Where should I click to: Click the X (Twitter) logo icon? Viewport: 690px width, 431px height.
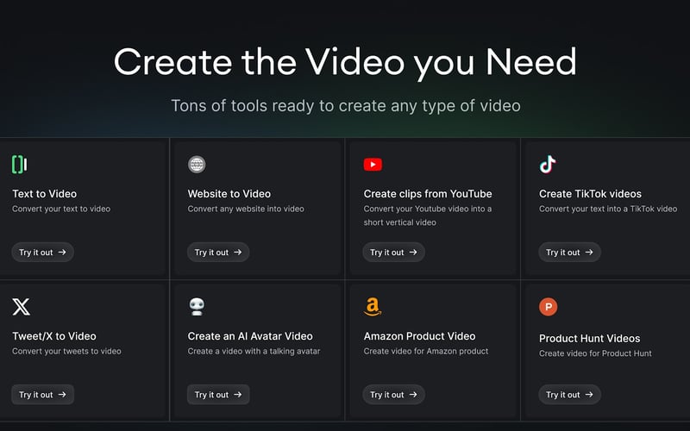coord(21,307)
